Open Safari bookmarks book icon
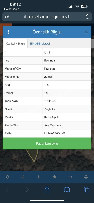This screenshot has height=203, width=94. coord(67,190)
